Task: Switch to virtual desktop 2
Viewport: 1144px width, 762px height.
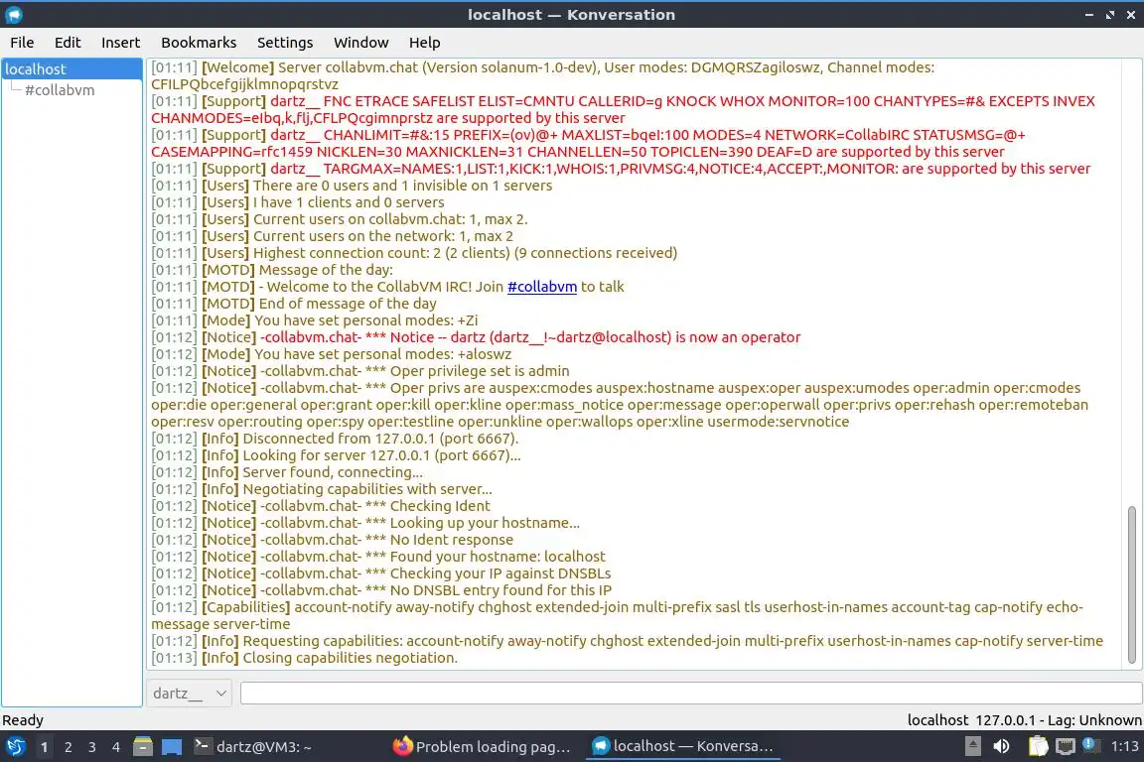Action: 69,747
